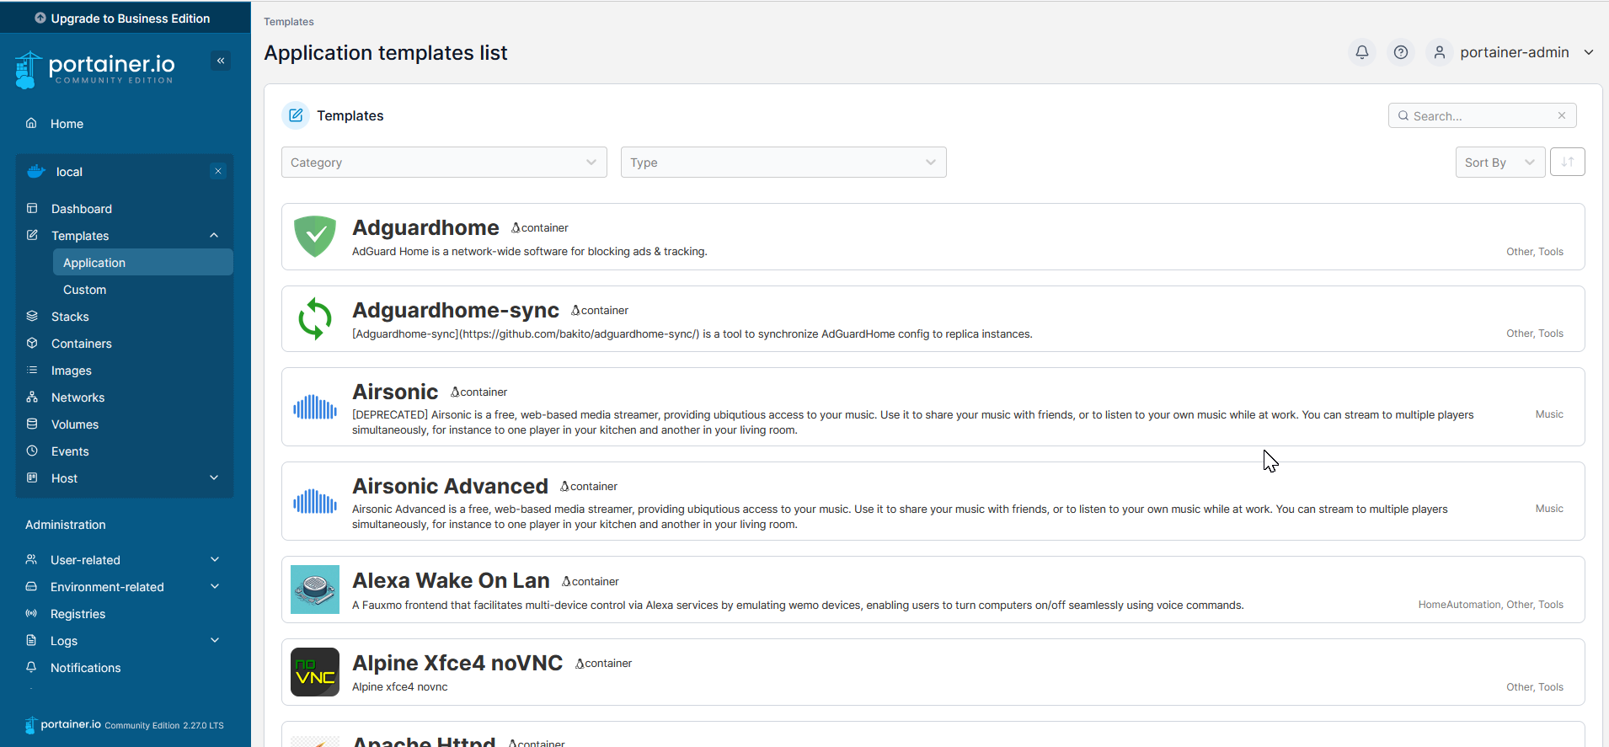This screenshot has width=1609, height=747.
Task: Select the Airsonic template title
Action: pos(395,392)
